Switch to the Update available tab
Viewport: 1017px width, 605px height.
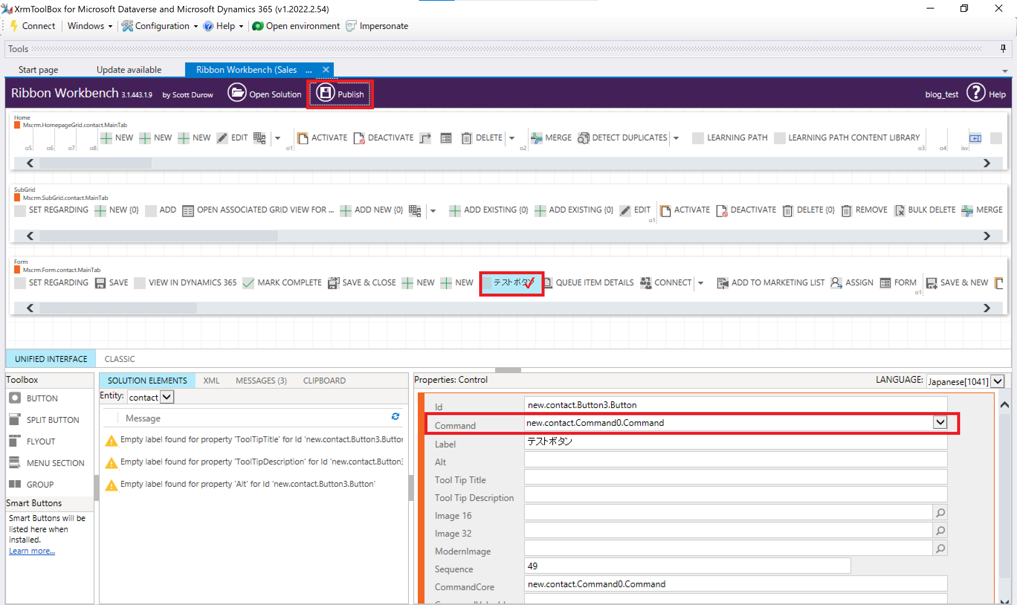(129, 70)
